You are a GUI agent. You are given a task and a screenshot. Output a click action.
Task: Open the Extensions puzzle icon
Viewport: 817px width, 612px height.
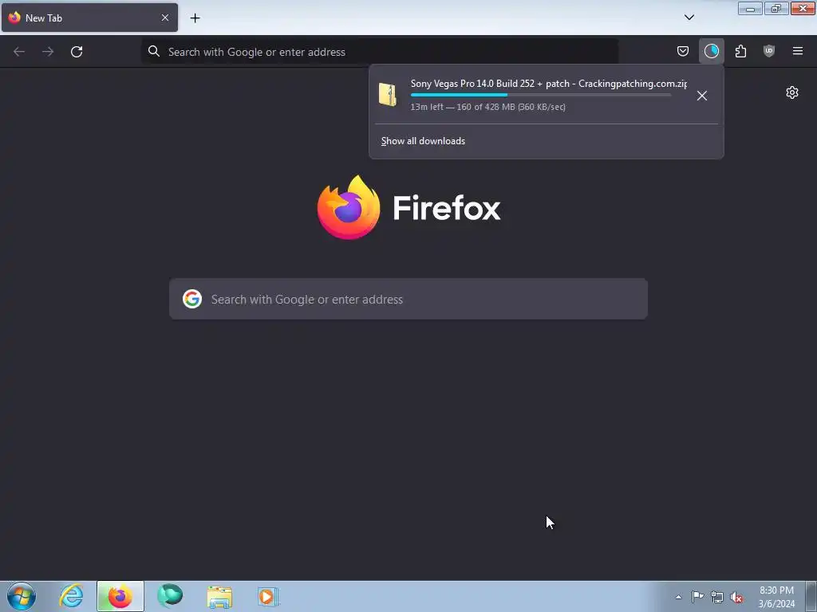(x=740, y=51)
